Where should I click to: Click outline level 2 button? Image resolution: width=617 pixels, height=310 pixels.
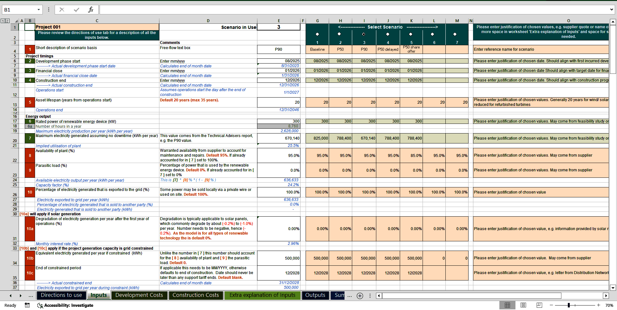pos(7,21)
